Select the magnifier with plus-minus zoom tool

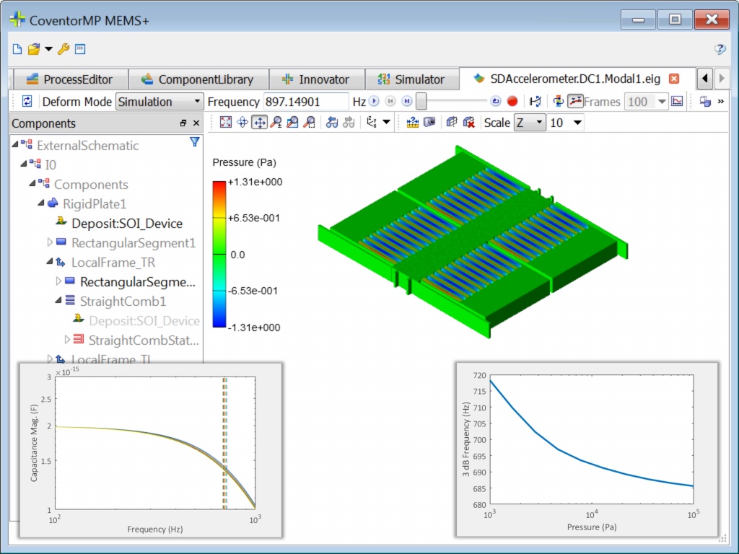click(276, 123)
